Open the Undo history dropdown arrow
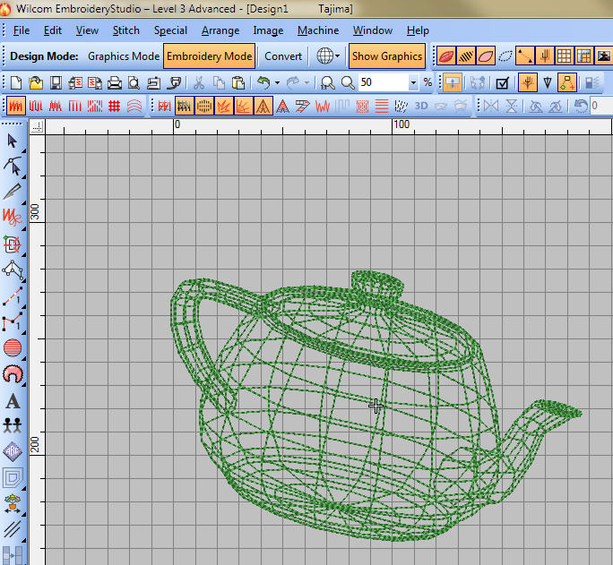613x565 pixels. [277, 82]
